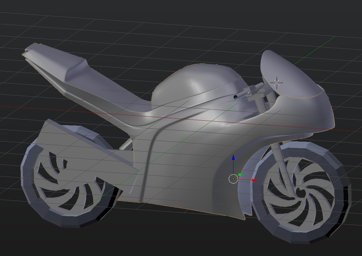Click the red X-axis manipulator arrow

click(254, 180)
